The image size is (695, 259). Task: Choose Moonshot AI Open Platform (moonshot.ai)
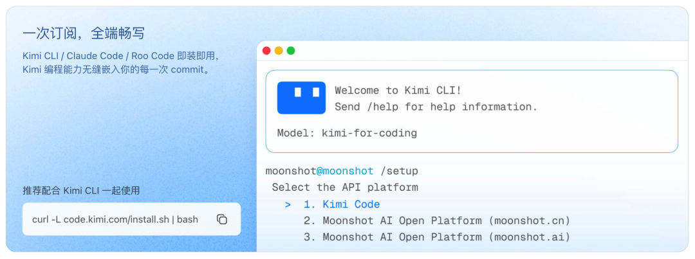point(436,237)
